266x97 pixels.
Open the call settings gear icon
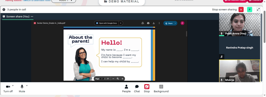click(x=4, y=10)
